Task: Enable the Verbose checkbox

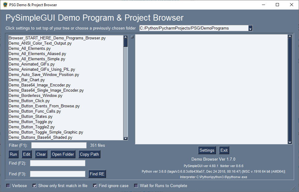Action: tap(8, 186)
